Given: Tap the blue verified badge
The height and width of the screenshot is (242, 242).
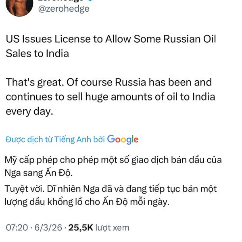Looking at the screenshot, I should click(88, 2).
